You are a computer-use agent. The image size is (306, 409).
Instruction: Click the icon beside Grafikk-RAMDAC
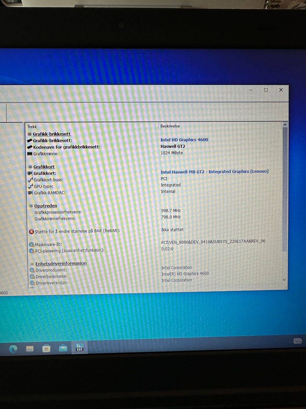pos(31,193)
